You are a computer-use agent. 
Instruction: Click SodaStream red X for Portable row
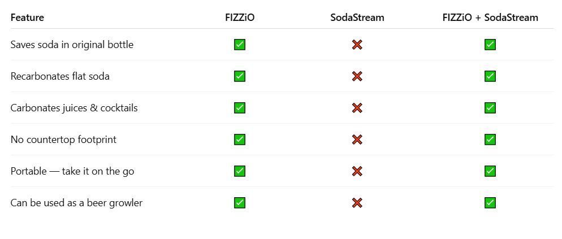pyautogui.click(x=357, y=171)
